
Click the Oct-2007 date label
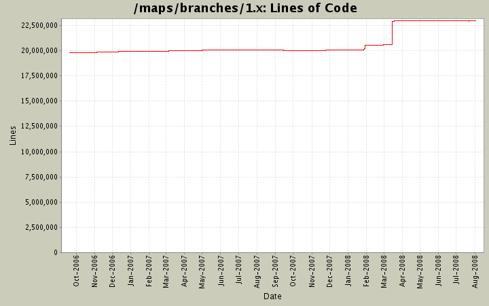(x=293, y=271)
